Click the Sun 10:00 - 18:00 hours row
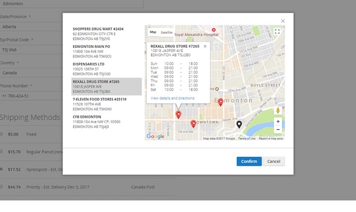This screenshot has height=212, width=356. (174, 64)
